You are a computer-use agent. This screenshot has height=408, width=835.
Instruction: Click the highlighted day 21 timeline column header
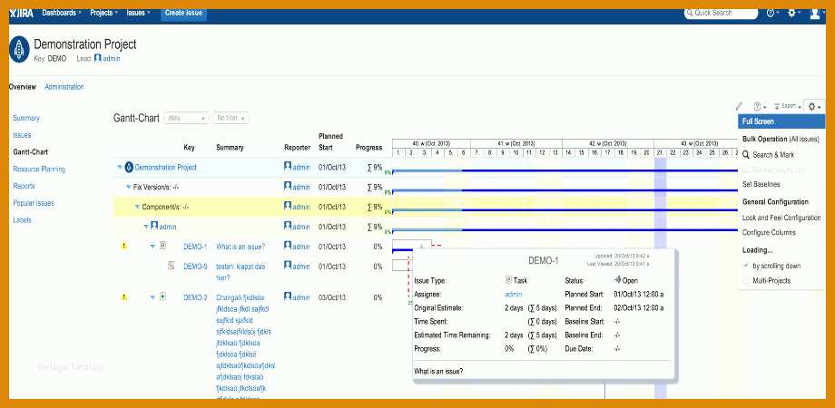[x=660, y=152]
